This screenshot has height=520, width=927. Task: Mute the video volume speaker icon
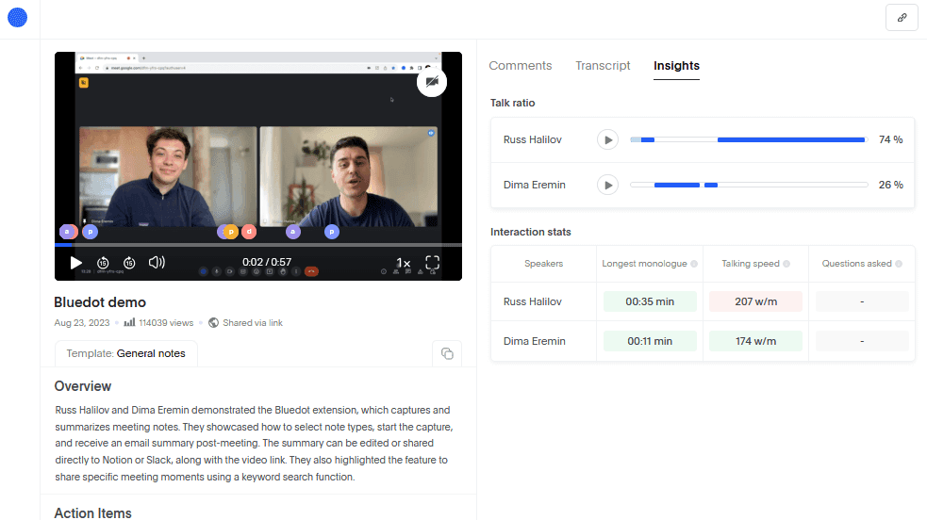pos(157,262)
